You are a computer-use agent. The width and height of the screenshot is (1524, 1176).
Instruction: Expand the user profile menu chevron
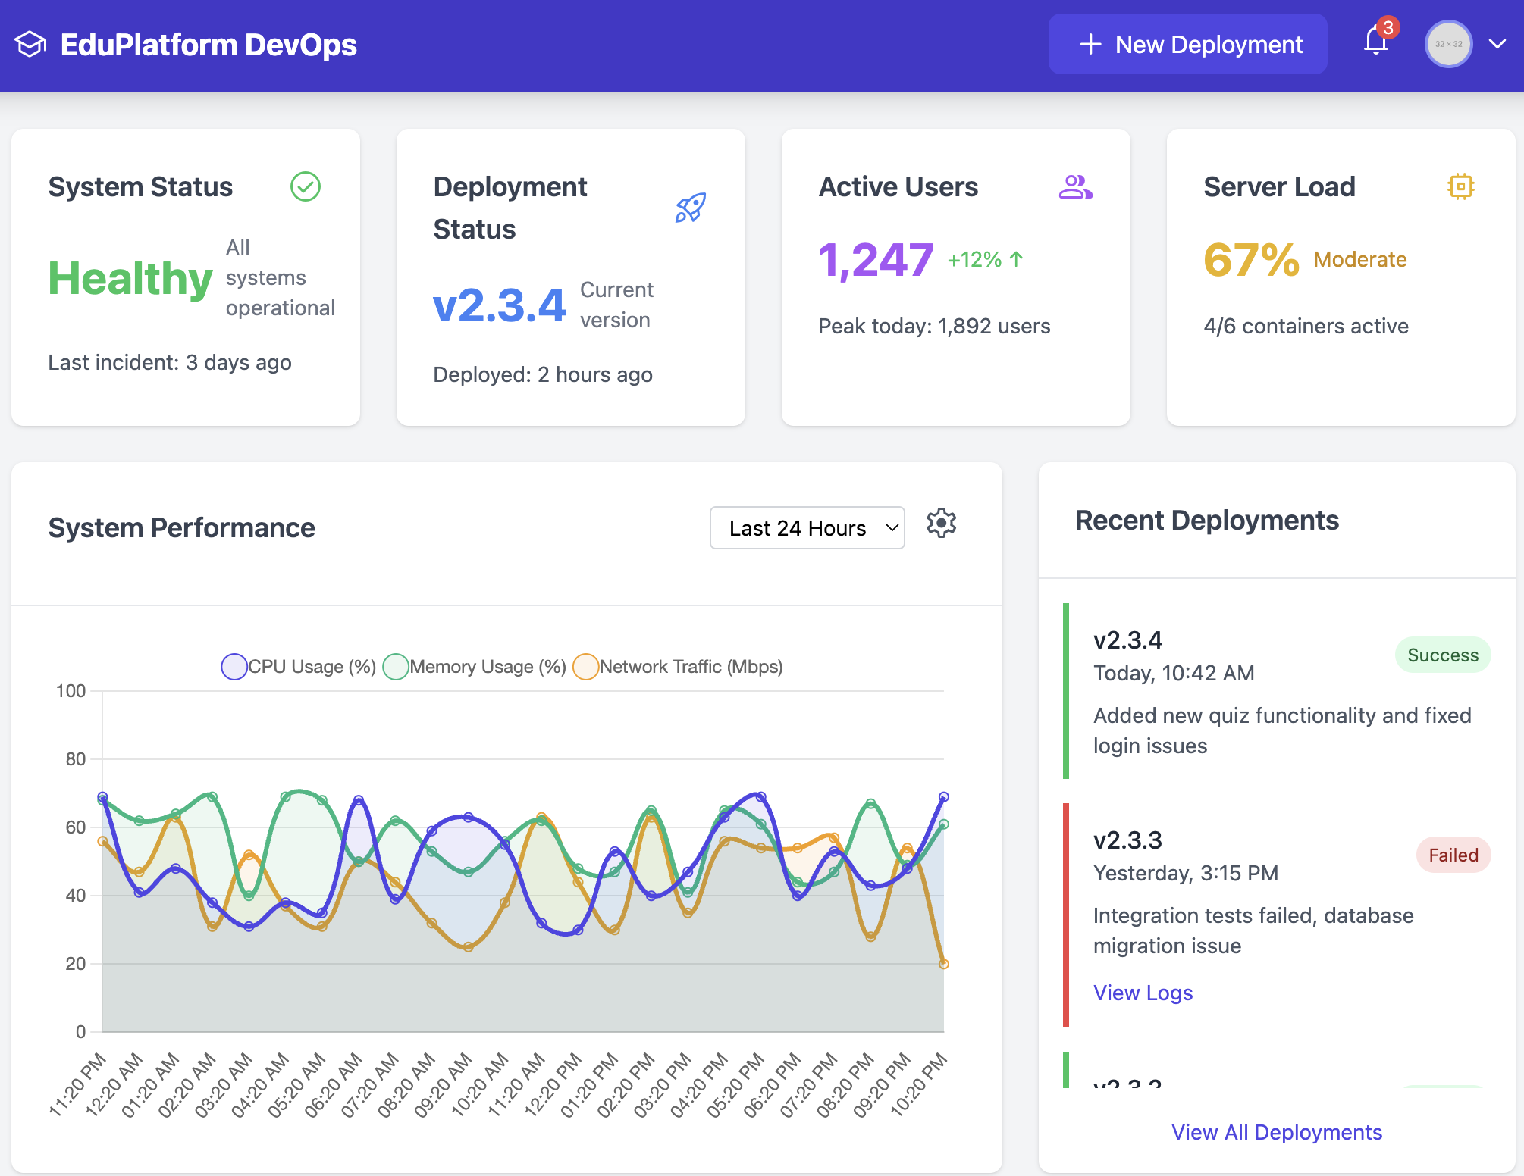(x=1497, y=45)
